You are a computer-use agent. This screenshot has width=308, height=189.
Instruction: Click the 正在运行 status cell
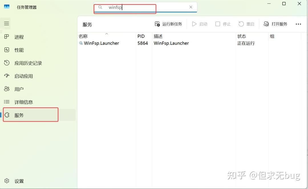pos(246,43)
